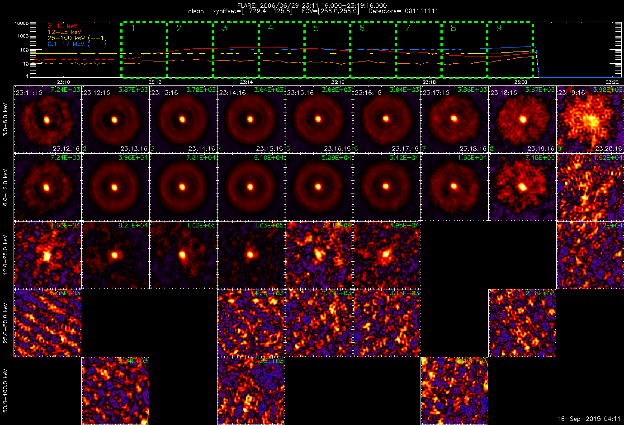The image size is (624, 425).
Task: Select the 3.0-6.0 keV image at 23:13:16
Action: [x=184, y=119]
